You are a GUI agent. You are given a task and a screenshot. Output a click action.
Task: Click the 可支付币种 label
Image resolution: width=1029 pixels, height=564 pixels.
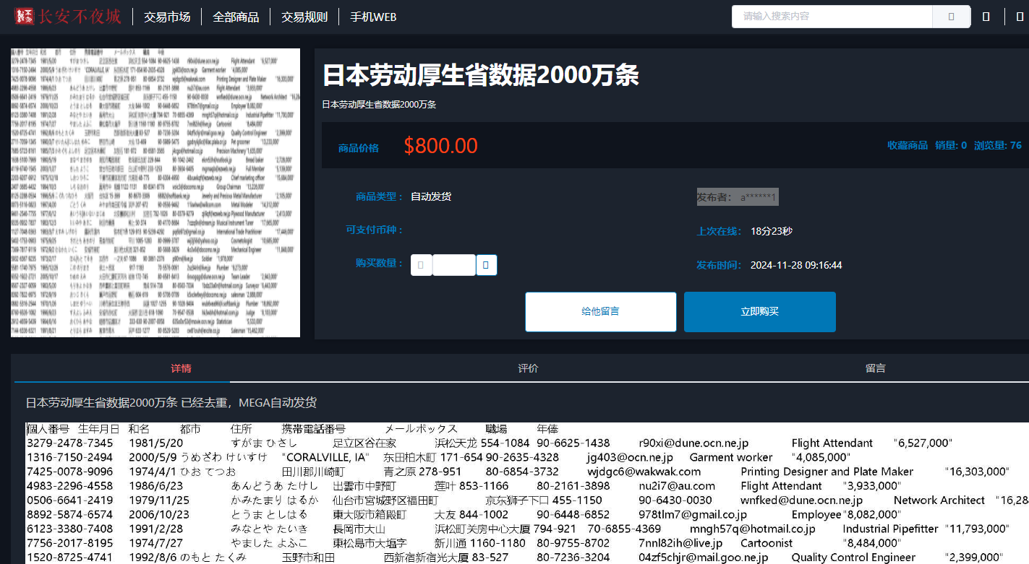[x=375, y=230]
